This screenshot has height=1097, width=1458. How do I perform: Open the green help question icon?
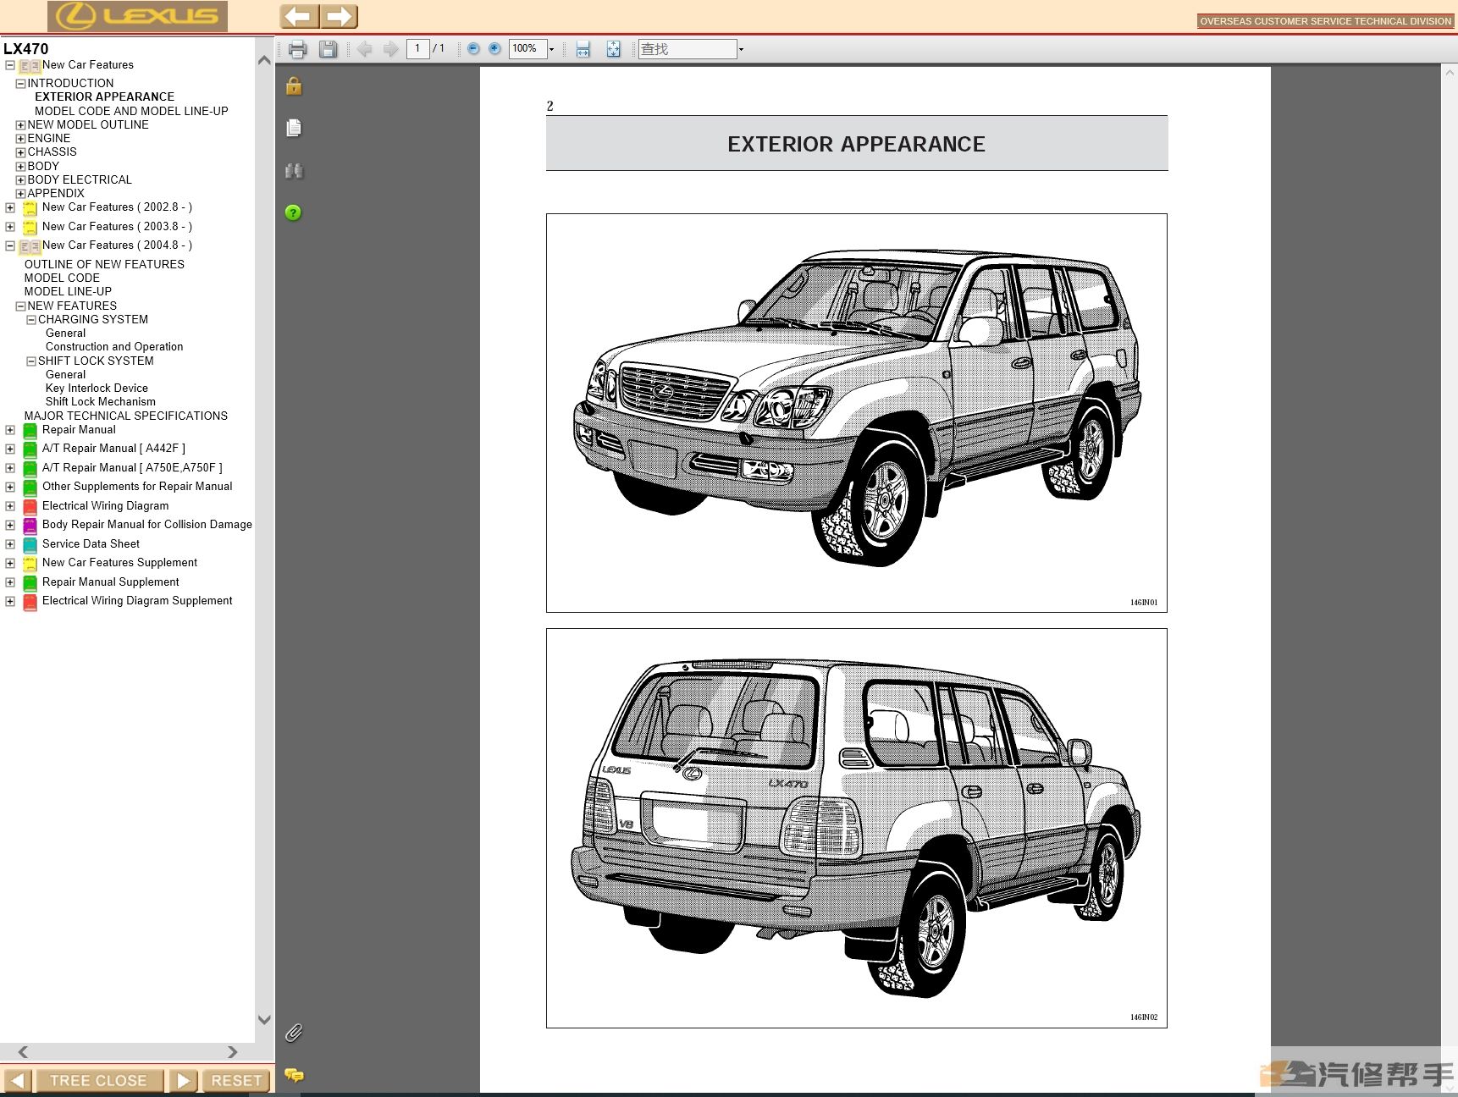293,212
